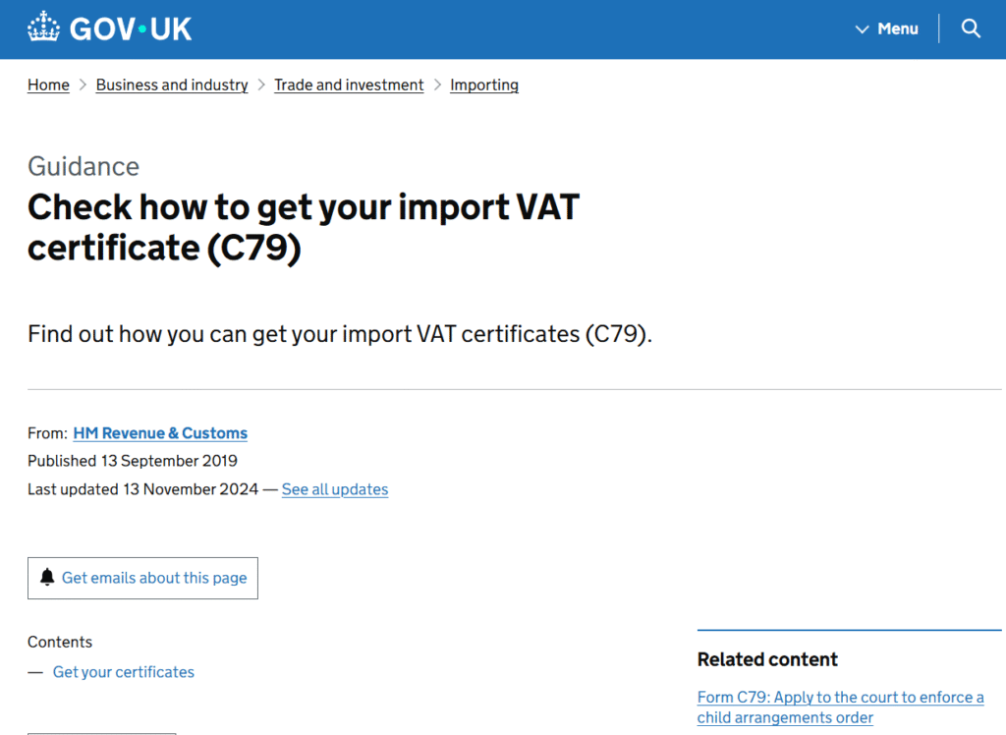Open the Business and industry breadcrumb

(172, 85)
